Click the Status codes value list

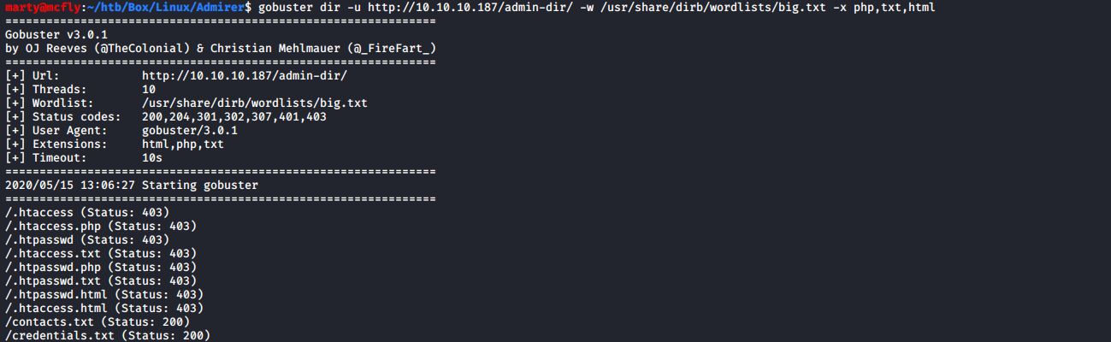coord(234,116)
